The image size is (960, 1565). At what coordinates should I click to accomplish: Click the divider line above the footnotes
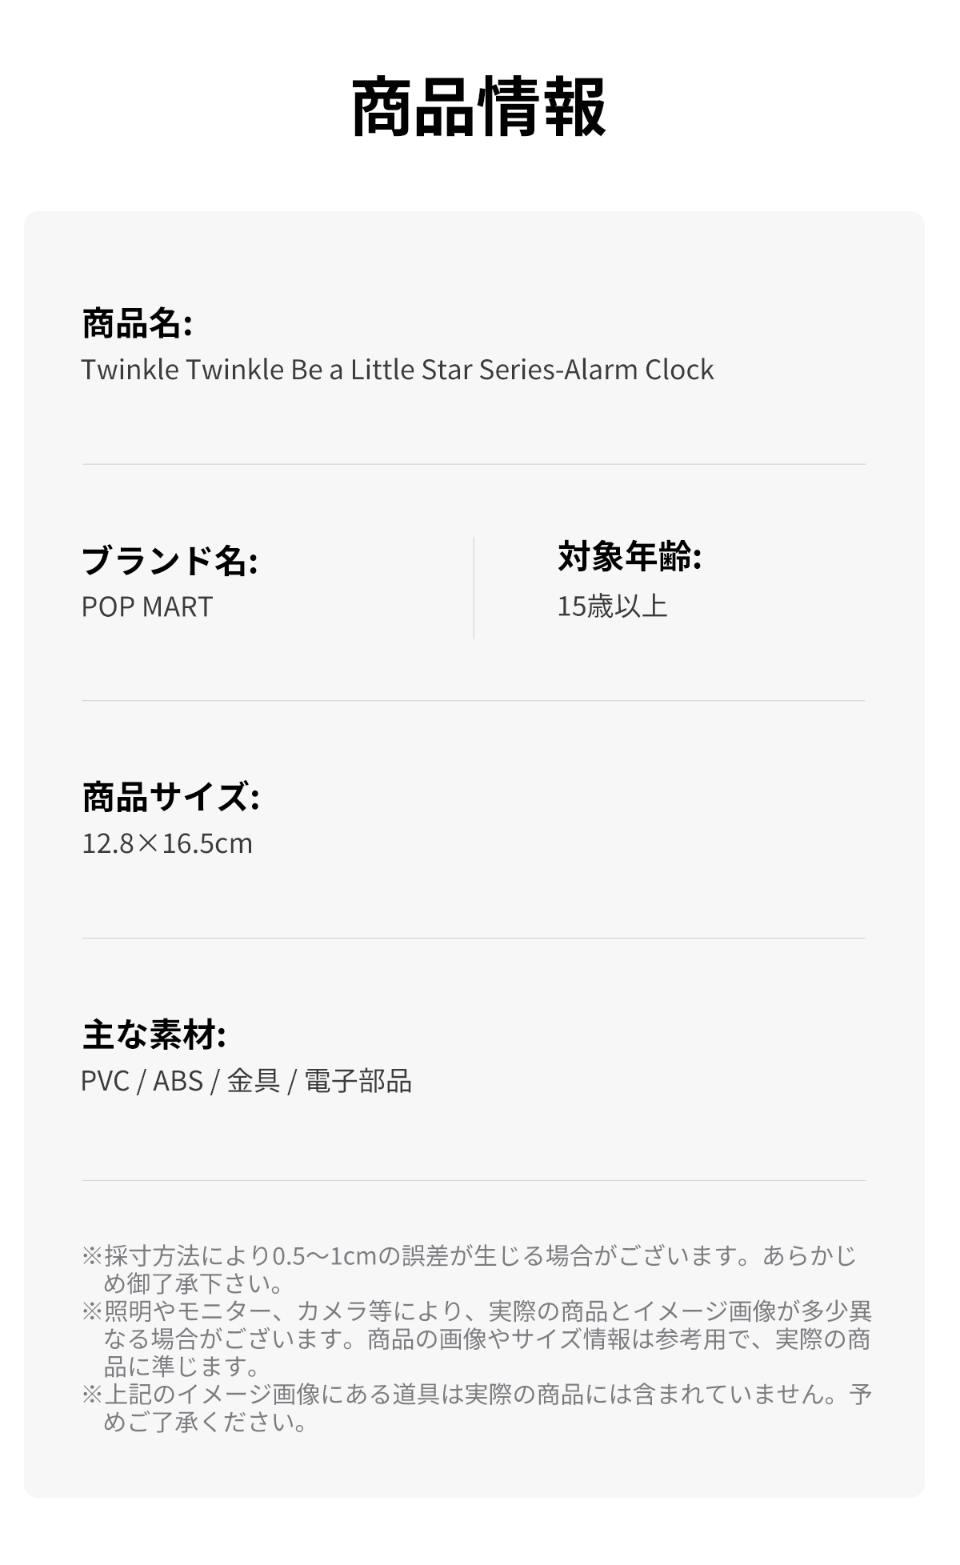(474, 1180)
